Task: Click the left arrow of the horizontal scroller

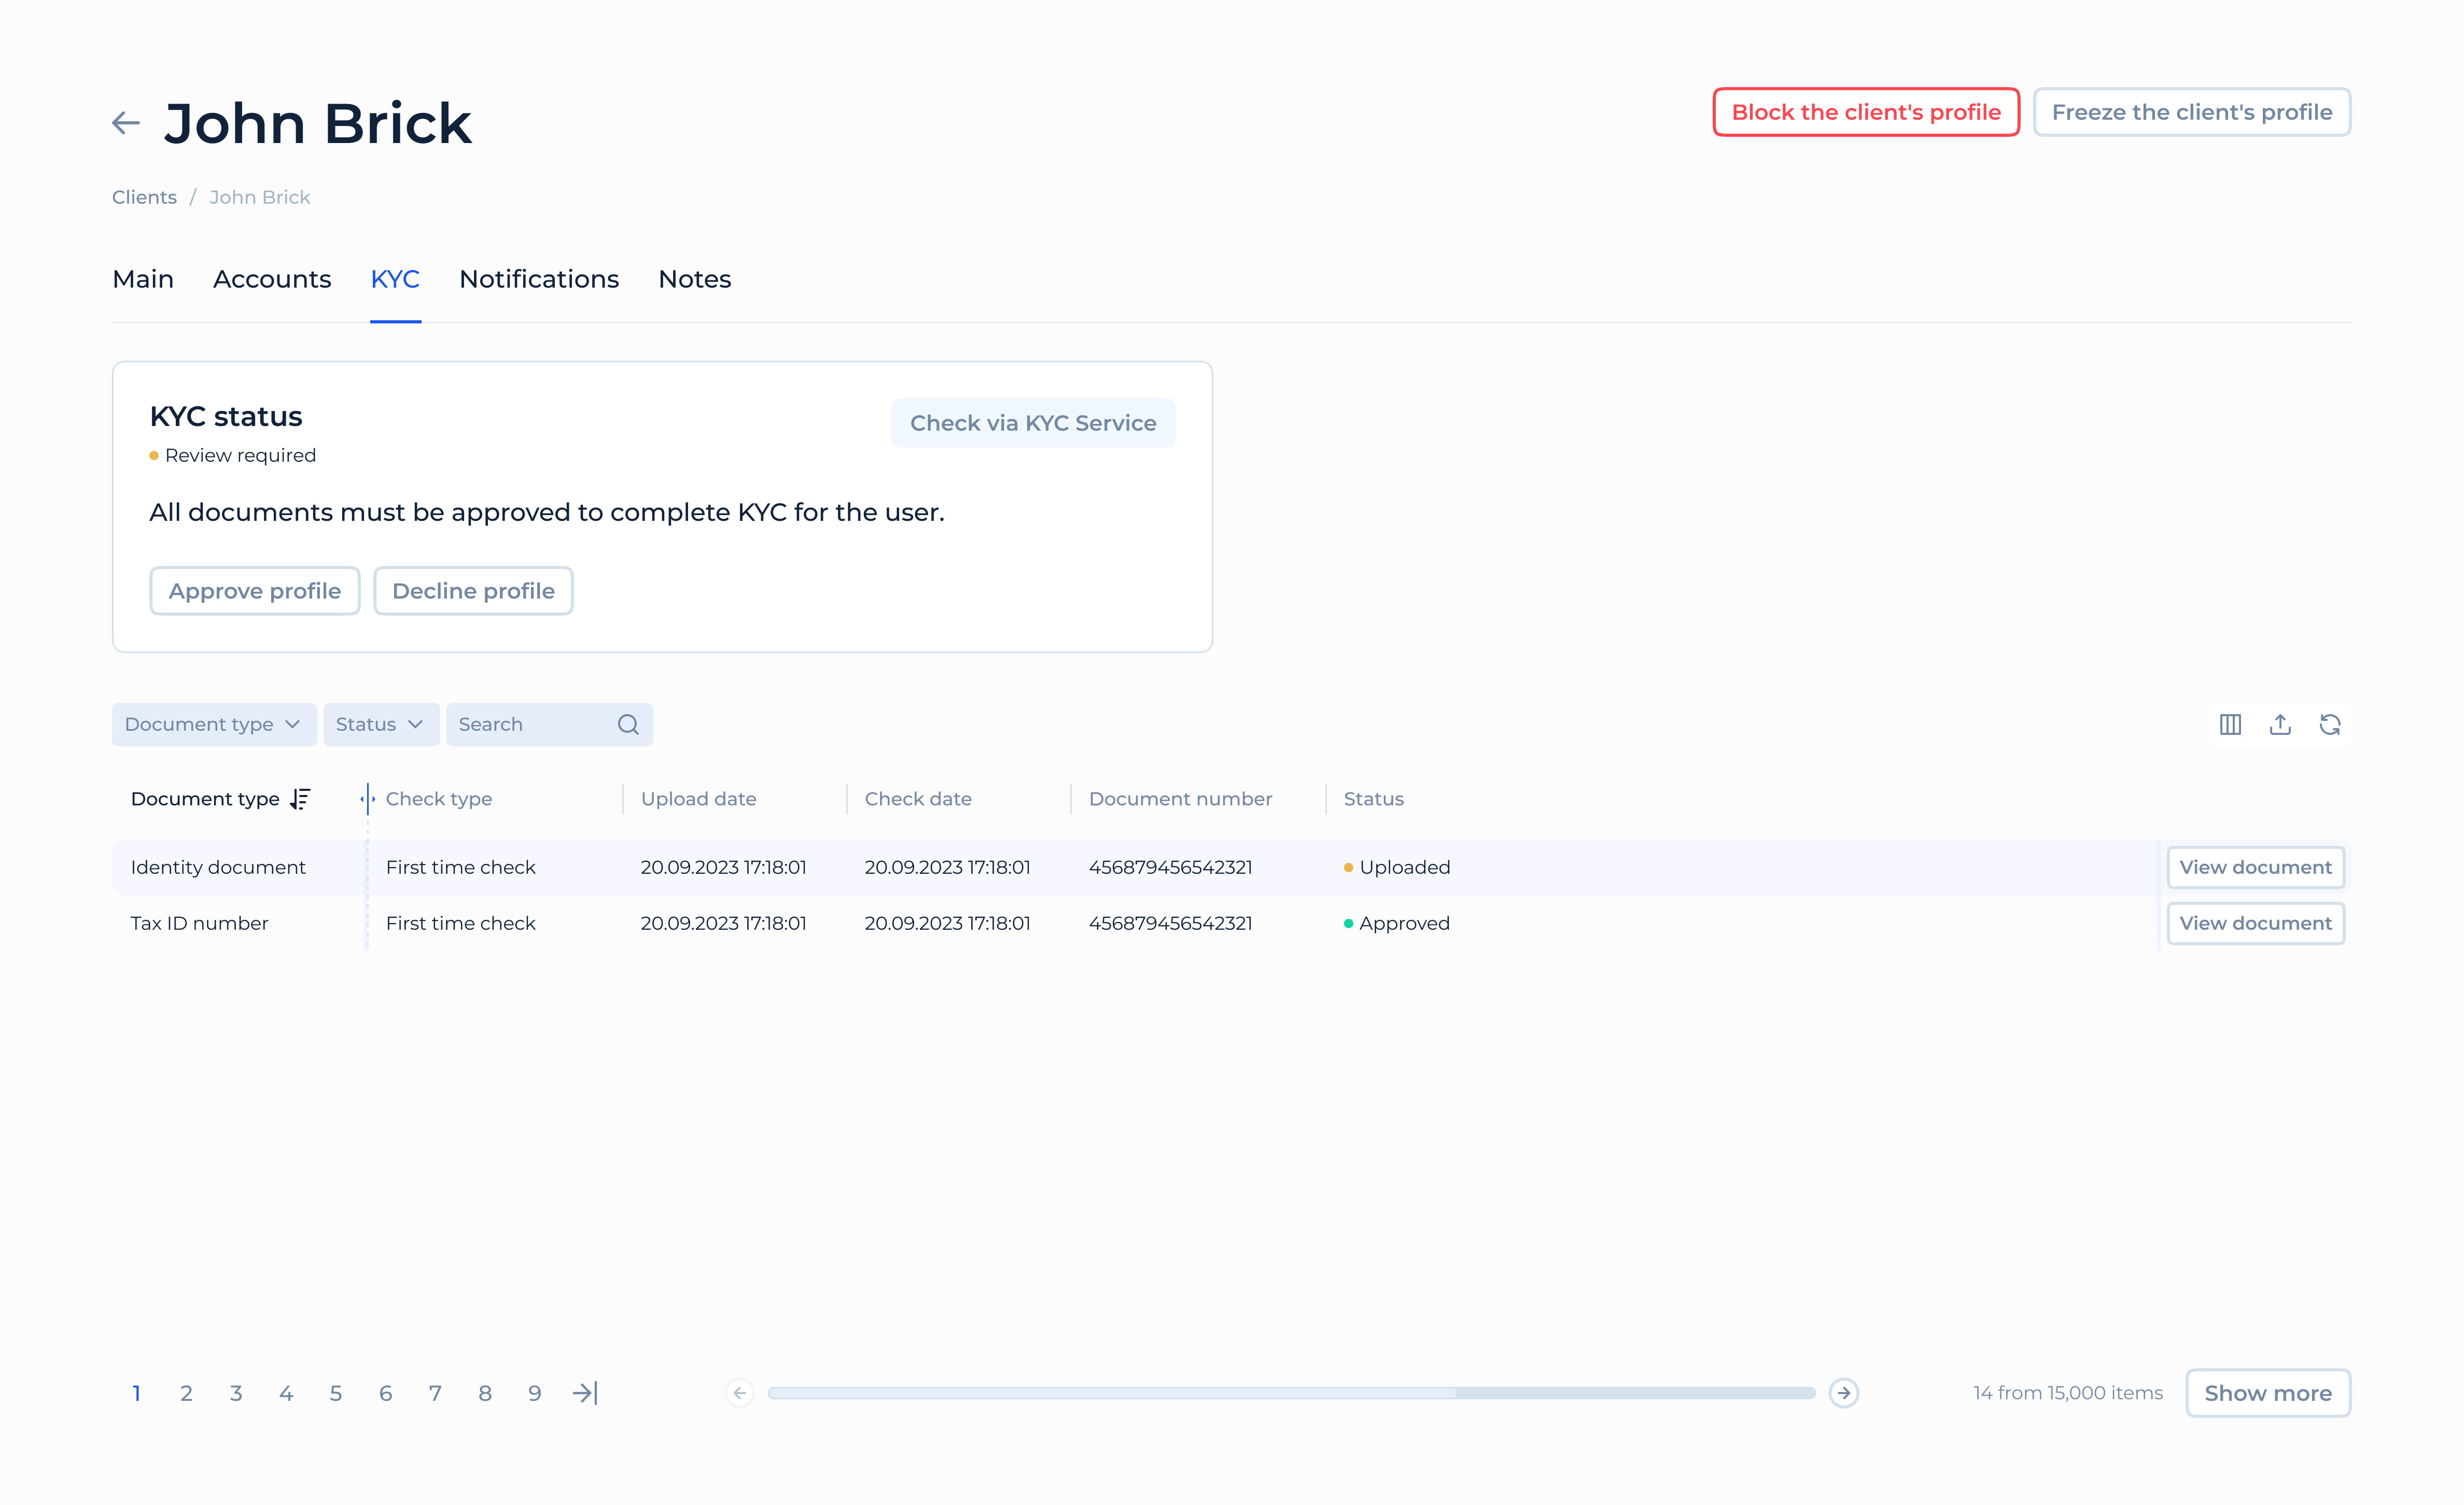Action: 739,1391
